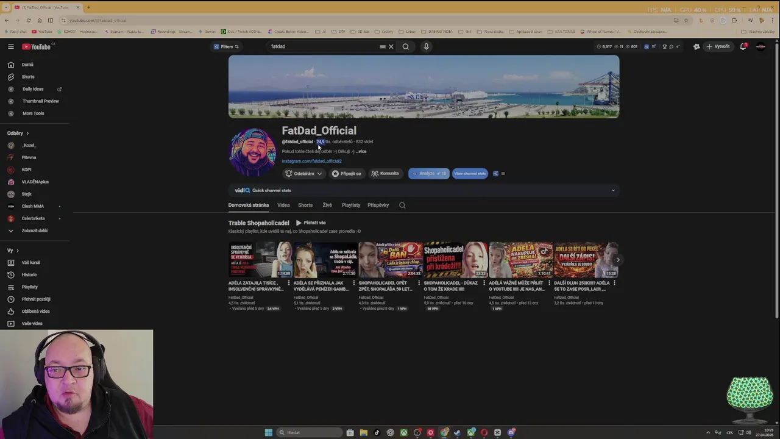Expand Odběry section in sidebar

18,133
